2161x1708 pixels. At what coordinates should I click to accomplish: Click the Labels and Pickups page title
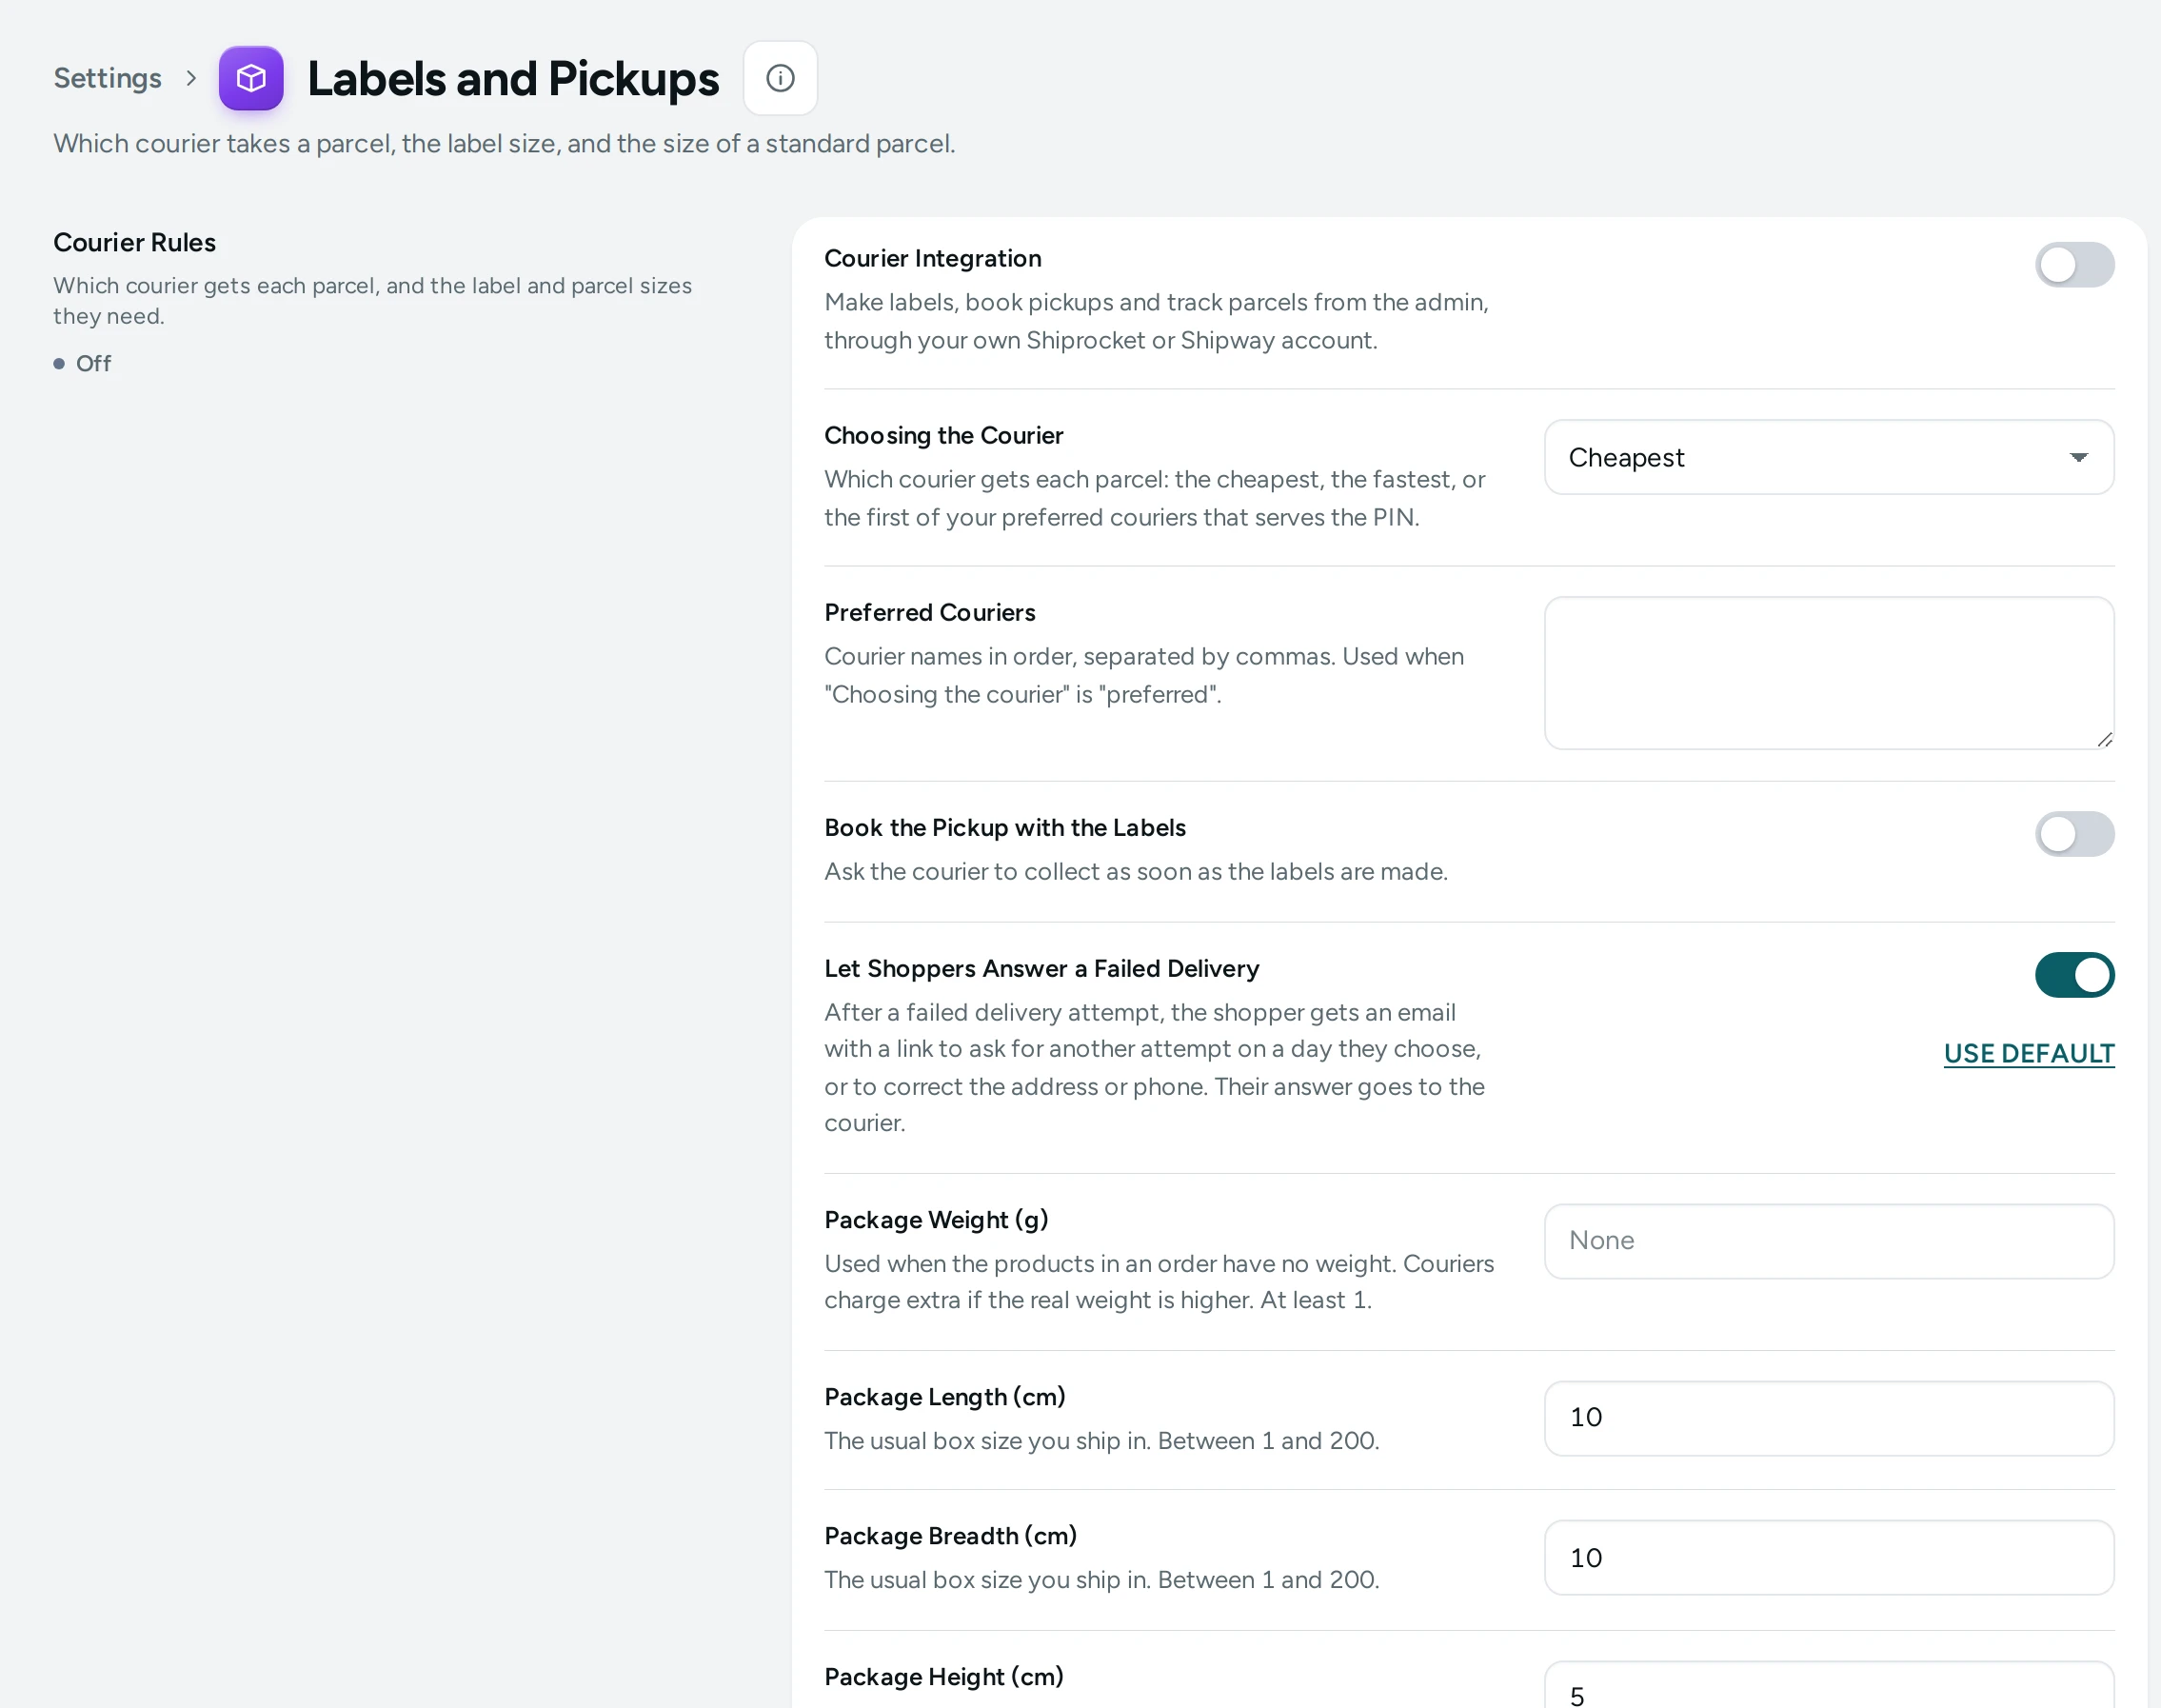click(513, 78)
